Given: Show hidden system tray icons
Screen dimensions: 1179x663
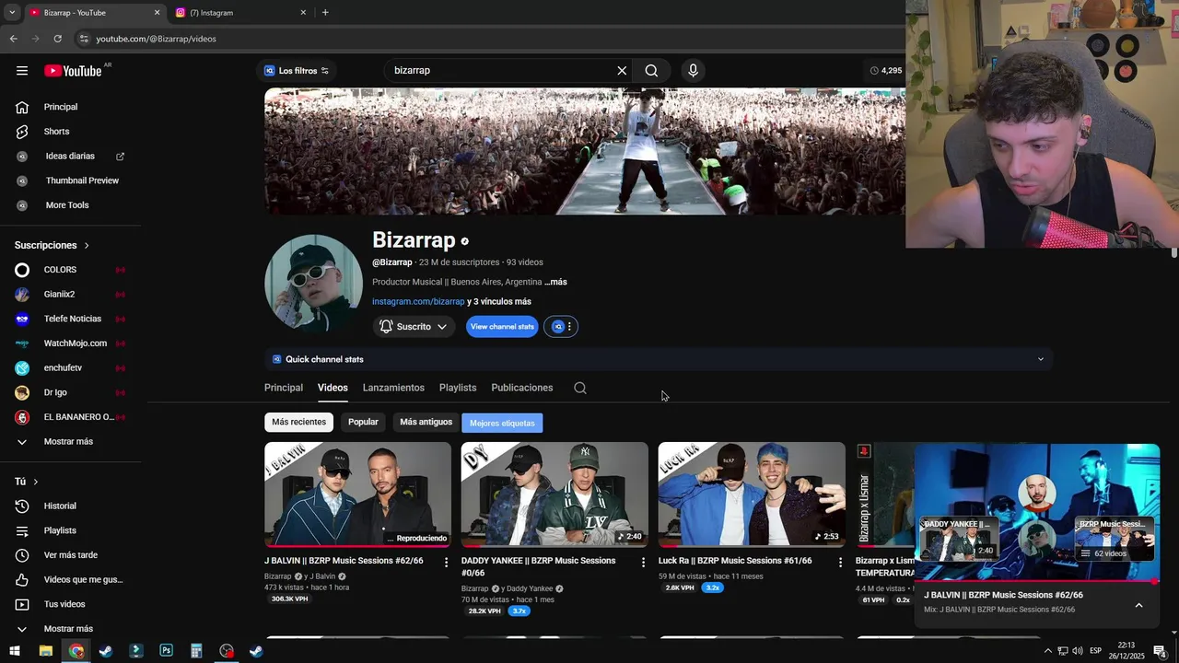Looking at the screenshot, I should pyautogui.click(x=1047, y=651).
